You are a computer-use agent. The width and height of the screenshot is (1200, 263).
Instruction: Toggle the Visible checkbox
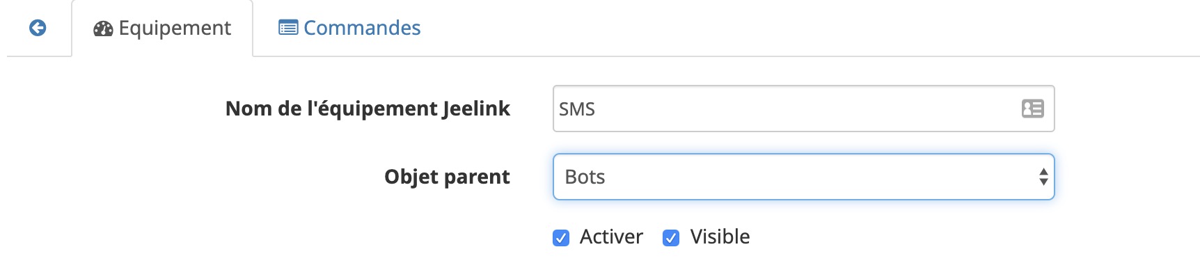click(671, 238)
